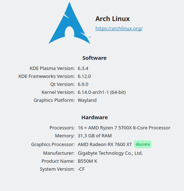Click the 31,3 GB of RAM value

(x=95, y=136)
